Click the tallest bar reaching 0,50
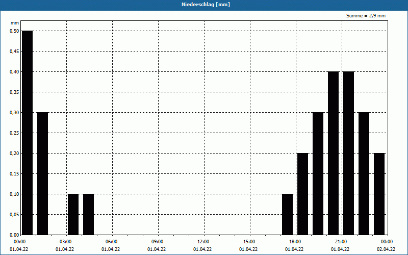 point(28,133)
